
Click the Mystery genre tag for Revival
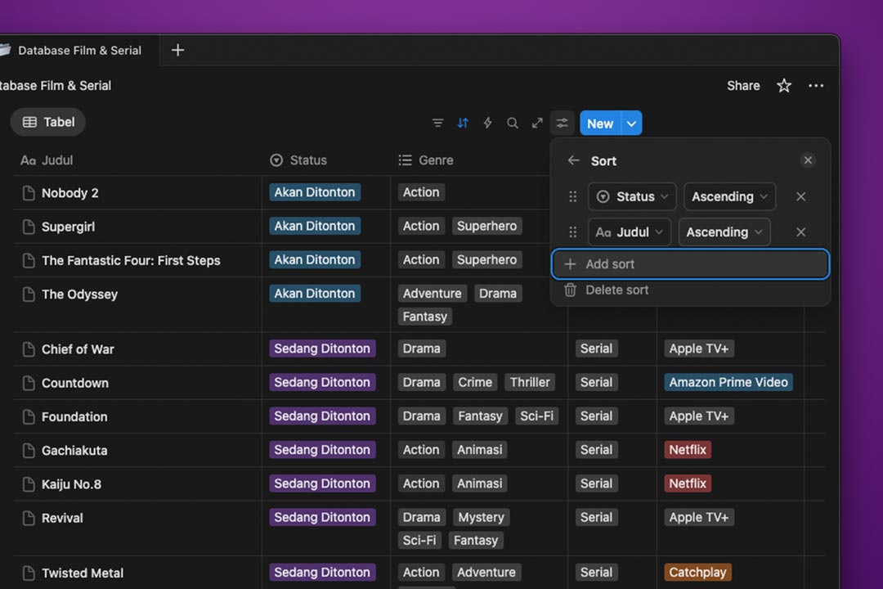[482, 517]
